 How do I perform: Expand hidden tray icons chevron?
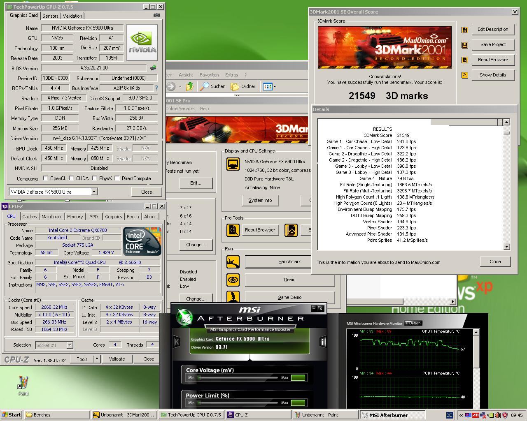[461, 415]
